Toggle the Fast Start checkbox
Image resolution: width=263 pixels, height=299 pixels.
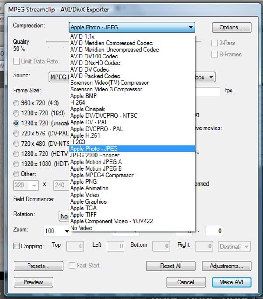coord(72,265)
